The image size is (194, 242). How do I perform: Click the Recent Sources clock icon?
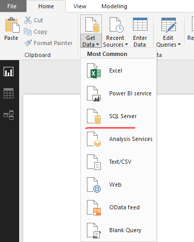point(116,25)
